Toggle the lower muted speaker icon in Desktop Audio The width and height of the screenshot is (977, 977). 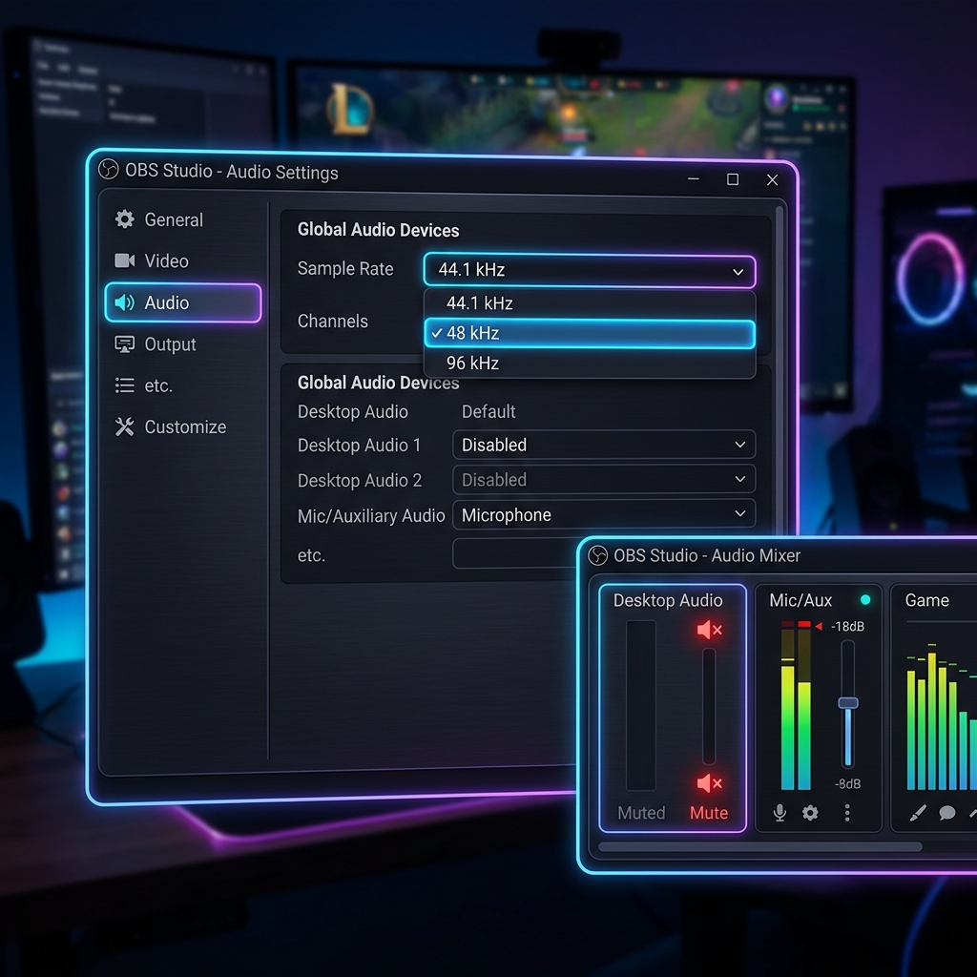pos(710,783)
